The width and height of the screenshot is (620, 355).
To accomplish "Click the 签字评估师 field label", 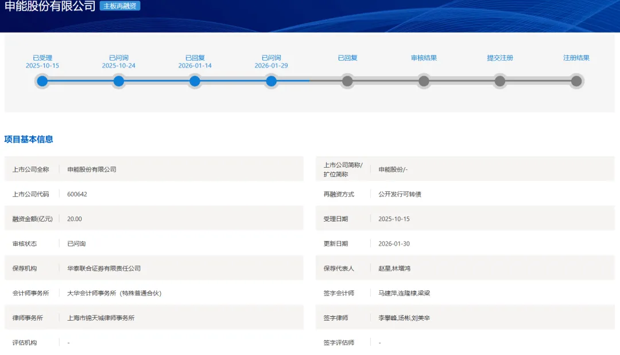I will pos(339,343).
